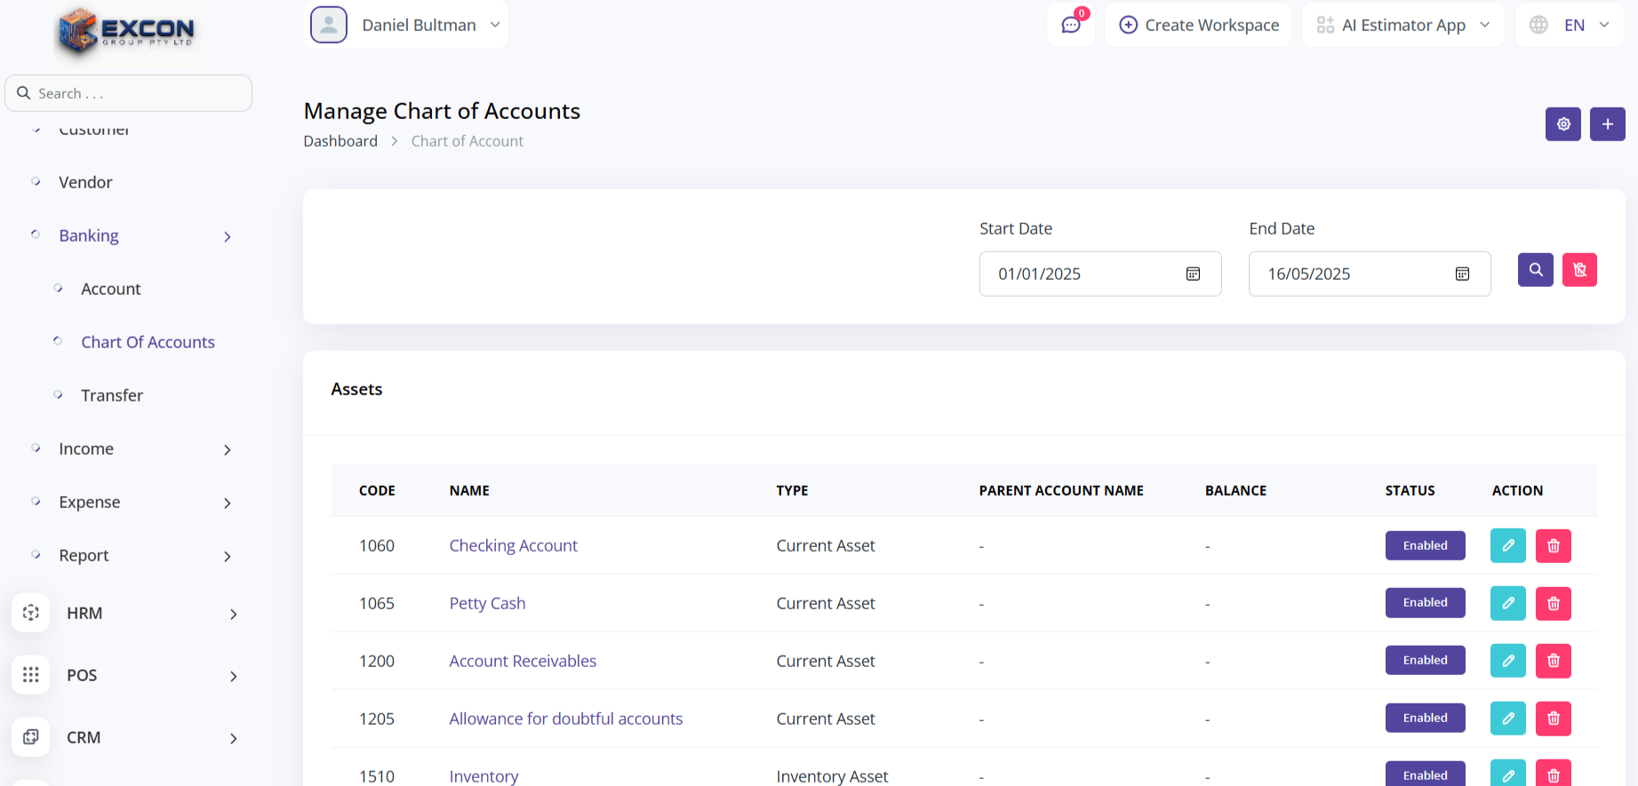
Task: Toggle the Enabled status for Checking Account
Action: click(x=1425, y=546)
